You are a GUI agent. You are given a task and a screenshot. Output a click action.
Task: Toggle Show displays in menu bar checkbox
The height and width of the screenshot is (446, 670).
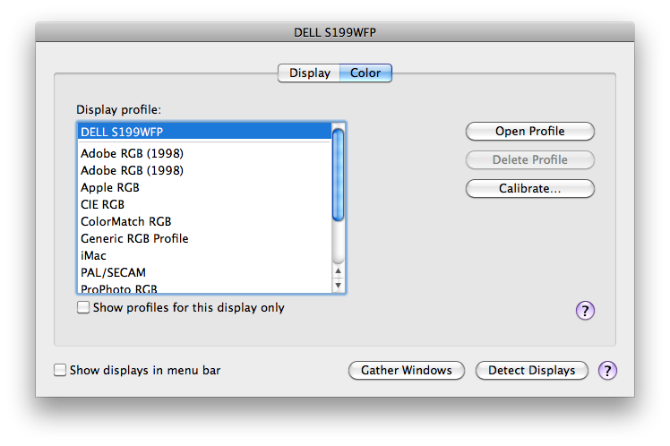point(60,370)
